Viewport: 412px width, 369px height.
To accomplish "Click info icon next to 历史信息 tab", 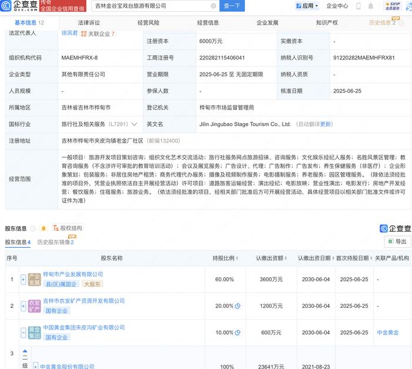I will click(x=401, y=23).
